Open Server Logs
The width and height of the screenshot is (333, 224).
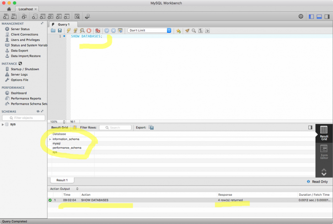coord(19,75)
